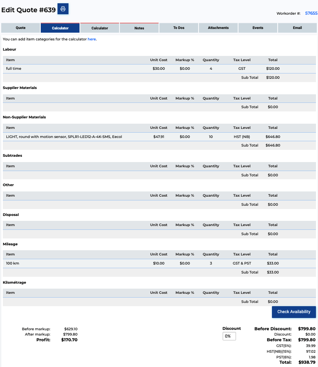
Task: Follow the 'here' link for item categories
Action: point(92,39)
